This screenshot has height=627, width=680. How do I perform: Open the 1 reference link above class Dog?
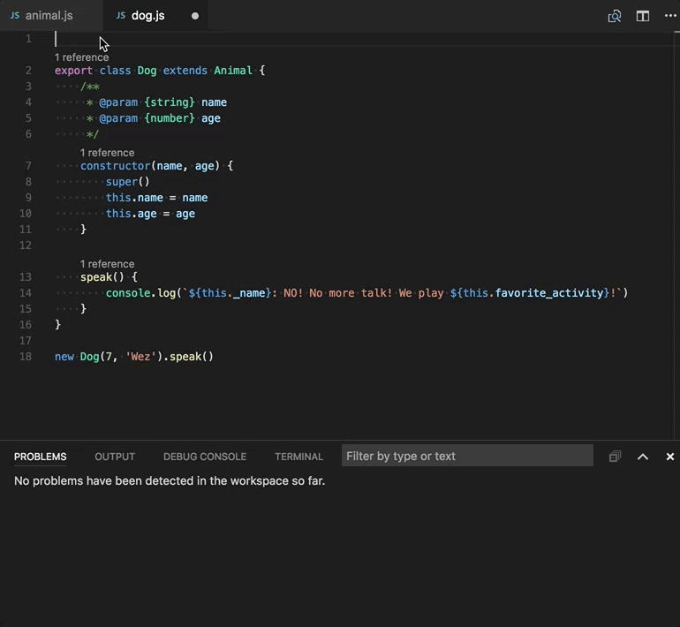pyautogui.click(x=81, y=57)
